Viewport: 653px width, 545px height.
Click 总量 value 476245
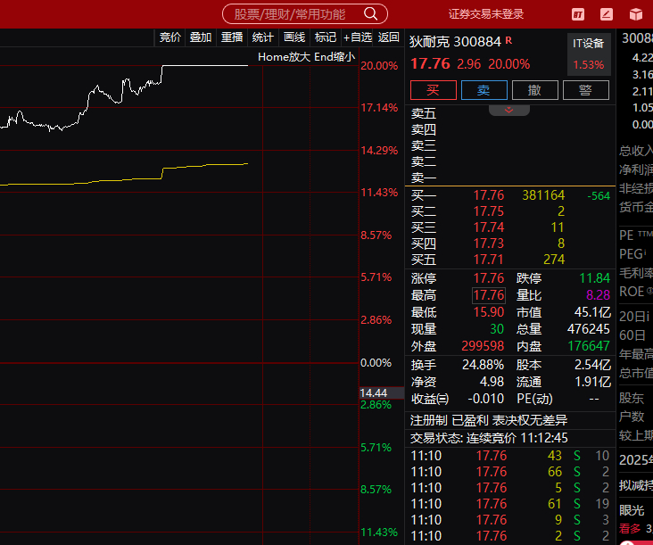click(x=588, y=329)
